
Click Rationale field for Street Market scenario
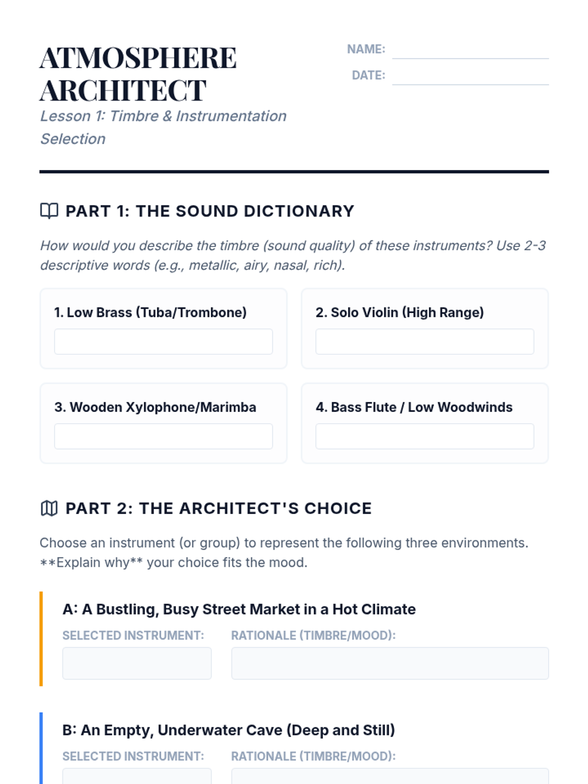coord(390,663)
